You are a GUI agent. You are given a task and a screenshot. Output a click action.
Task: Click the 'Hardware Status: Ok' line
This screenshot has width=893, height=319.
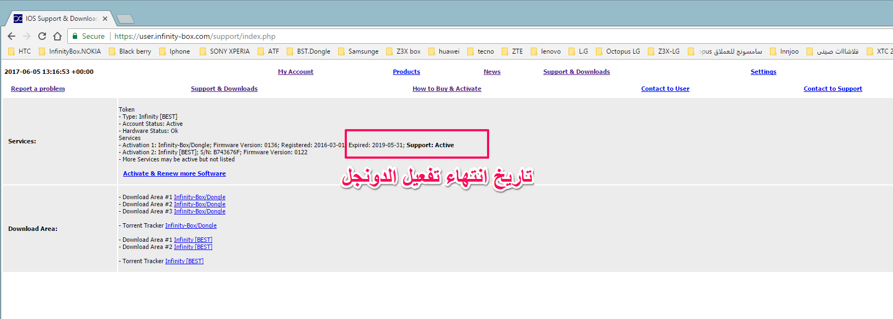click(x=149, y=131)
